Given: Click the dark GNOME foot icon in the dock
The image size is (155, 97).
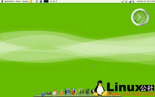Looking at the screenshot, I should 87,91.
